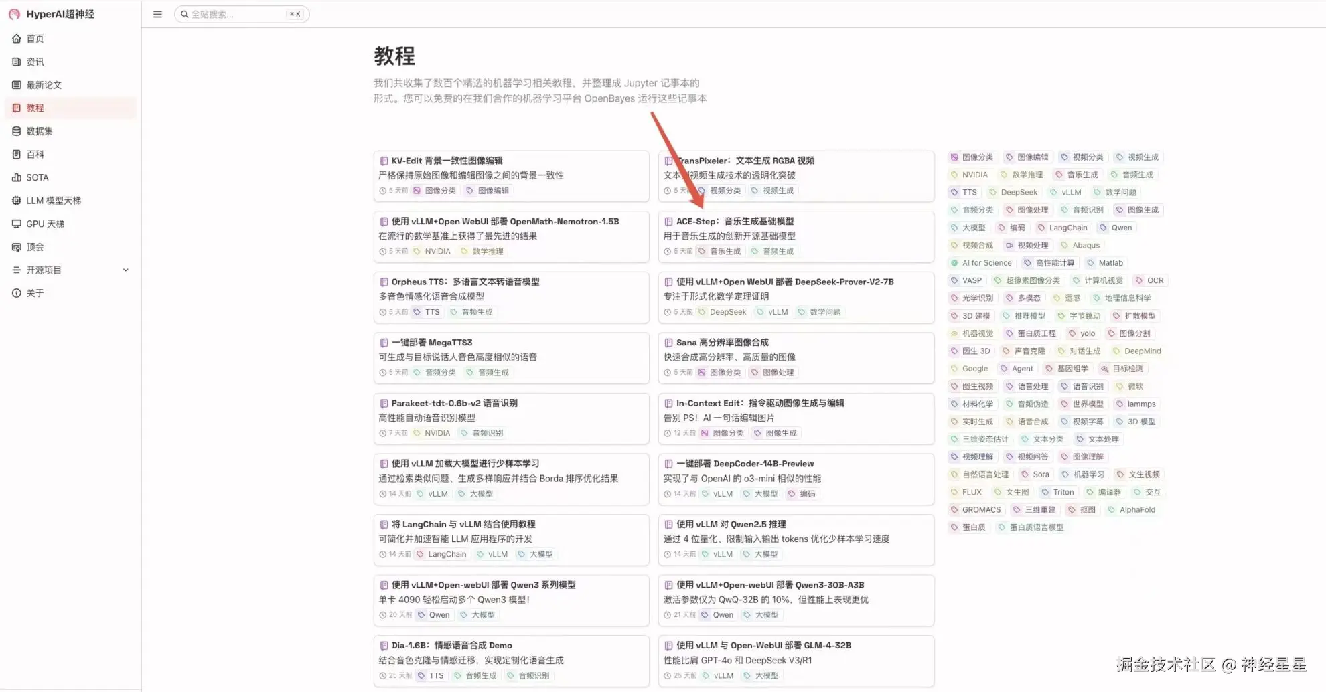Filter by 音乐生成 tag in tag cloud
The height and width of the screenshot is (692, 1326).
(1077, 175)
